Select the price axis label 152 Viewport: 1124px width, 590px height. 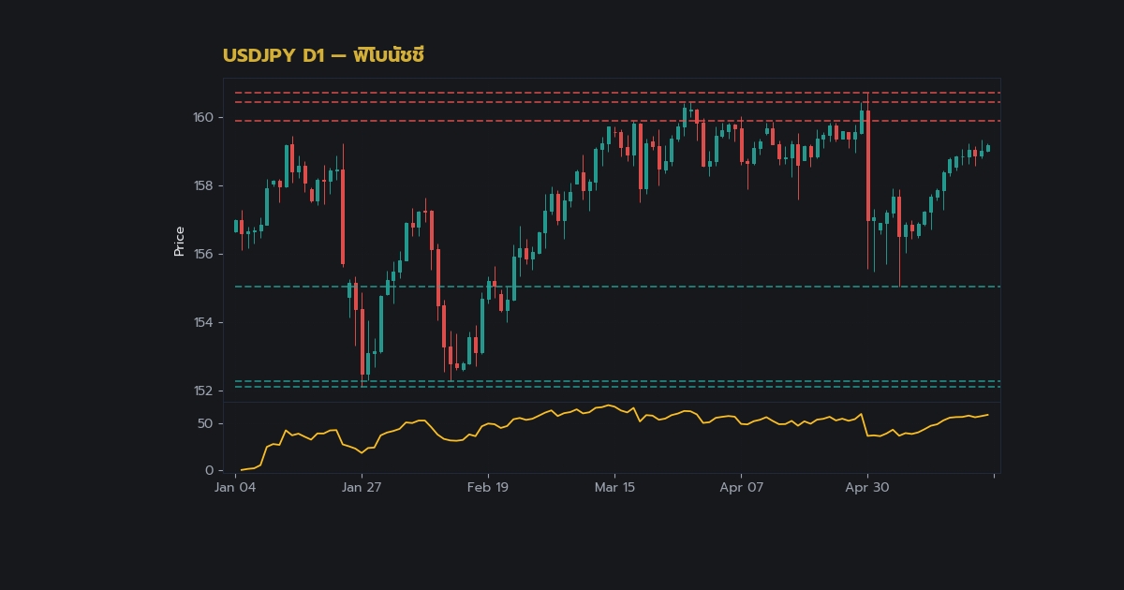coord(204,391)
